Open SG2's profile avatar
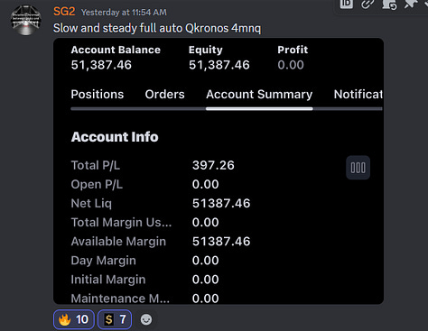Image resolution: width=428 pixels, height=331 pixels. point(26,20)
